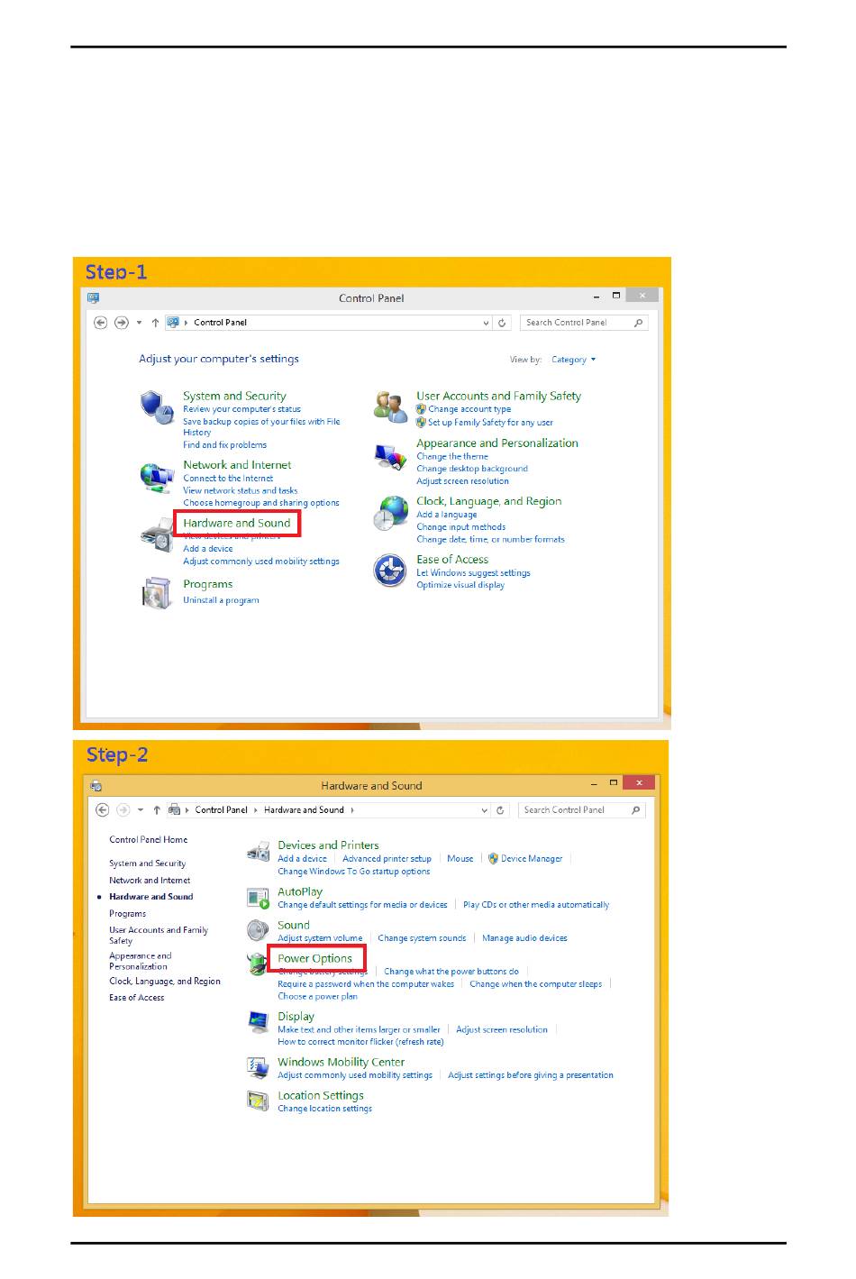This screenshot has width=856, height=1279.
Task: Select Clock, Language, and Region in the sidebar
Action: [165, 982]
